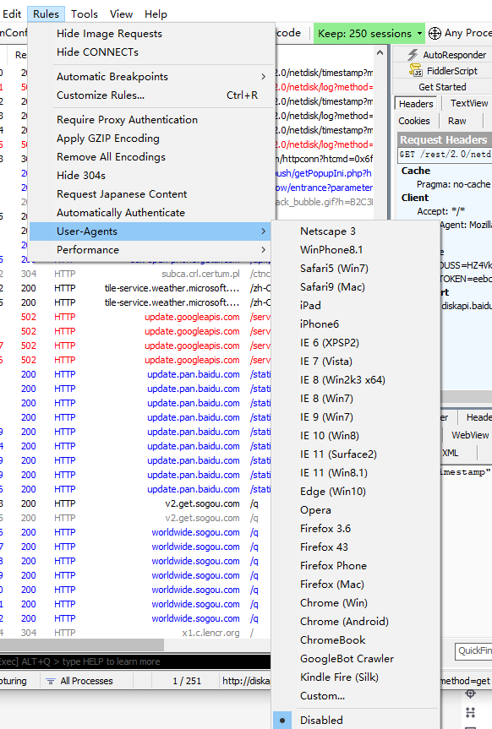Select GoogleBot Crawler user agent

point(347,659)
